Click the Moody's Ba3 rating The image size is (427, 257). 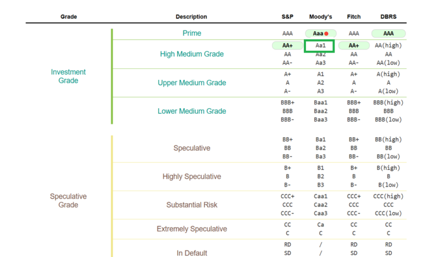click(x=320, y=156)
